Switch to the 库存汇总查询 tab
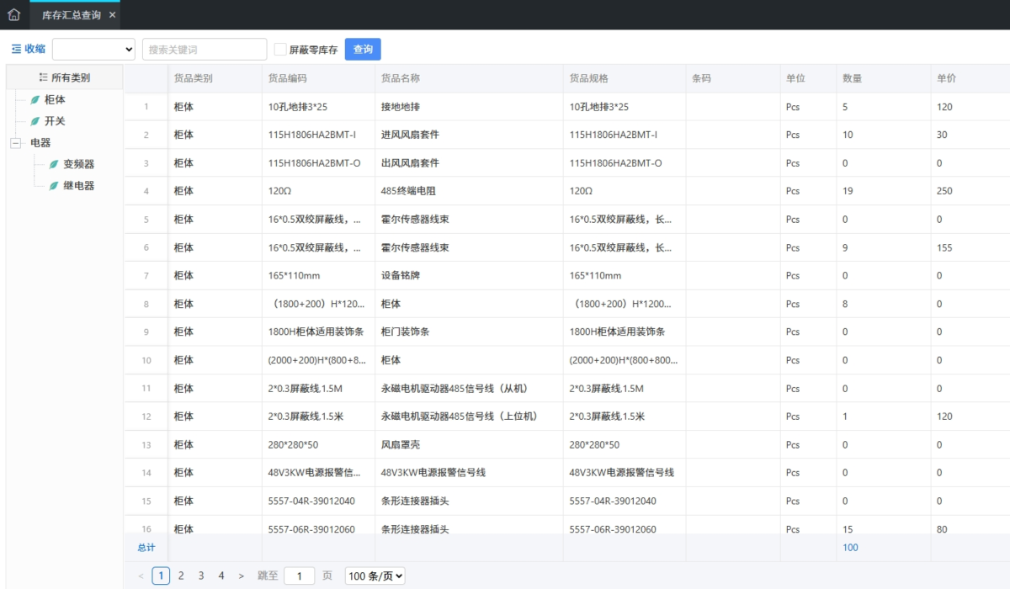Screen dimensions: 1010x589 click(72, 15)
